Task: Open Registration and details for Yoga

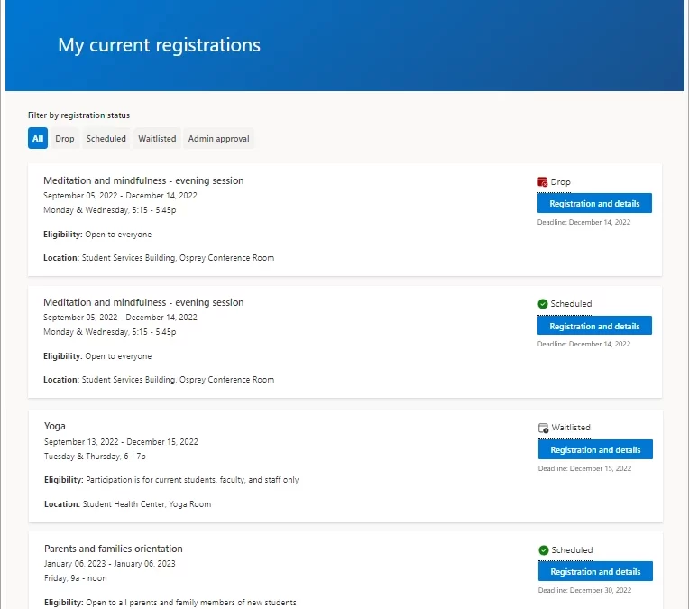Action: point(595,449)
